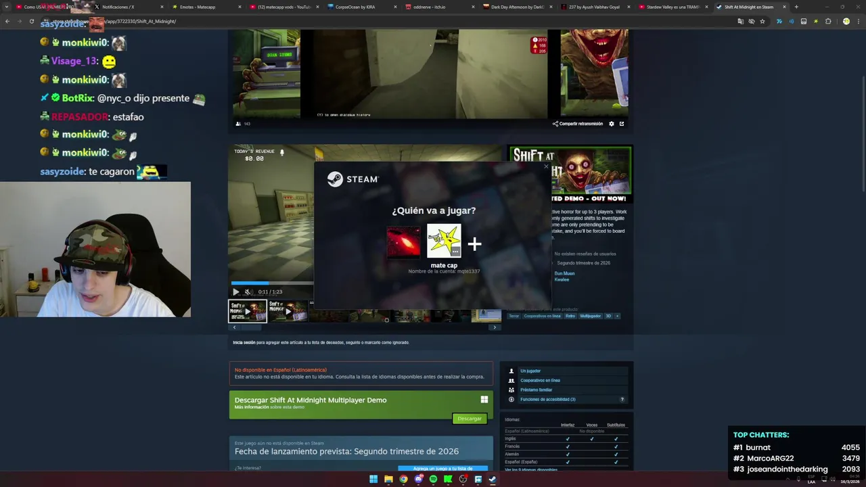Click the browser profile avatar
Viewport: 866px width, 487px height.
pos(846,21)
